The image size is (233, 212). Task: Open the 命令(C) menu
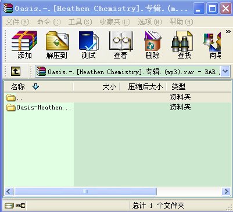click(x=49, y=22)
